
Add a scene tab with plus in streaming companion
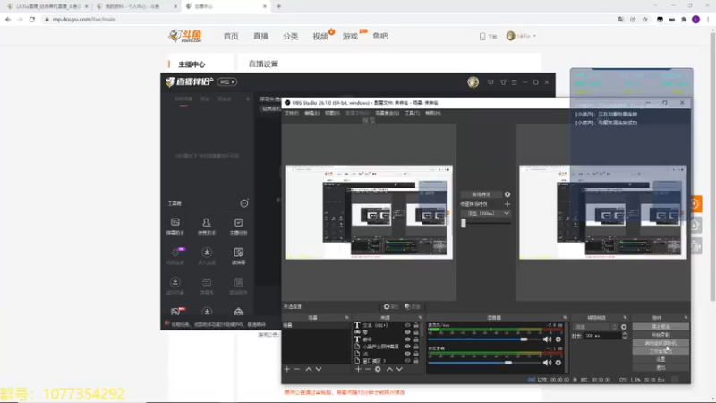point(248,99)
